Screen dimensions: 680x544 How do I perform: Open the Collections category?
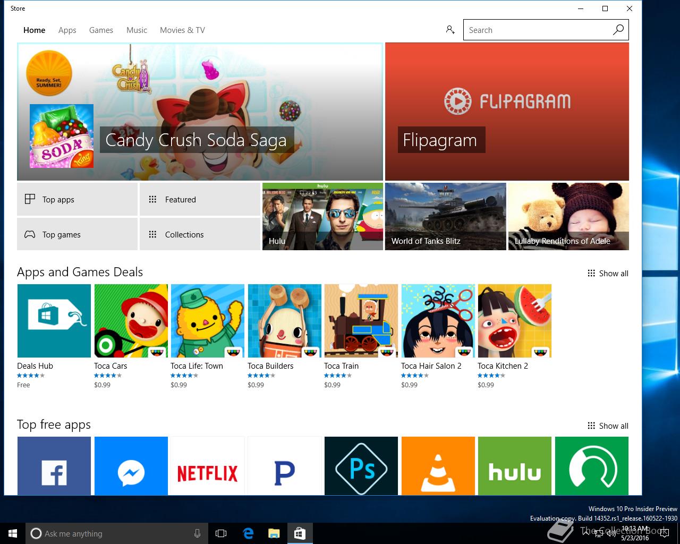tap(200, 234)
